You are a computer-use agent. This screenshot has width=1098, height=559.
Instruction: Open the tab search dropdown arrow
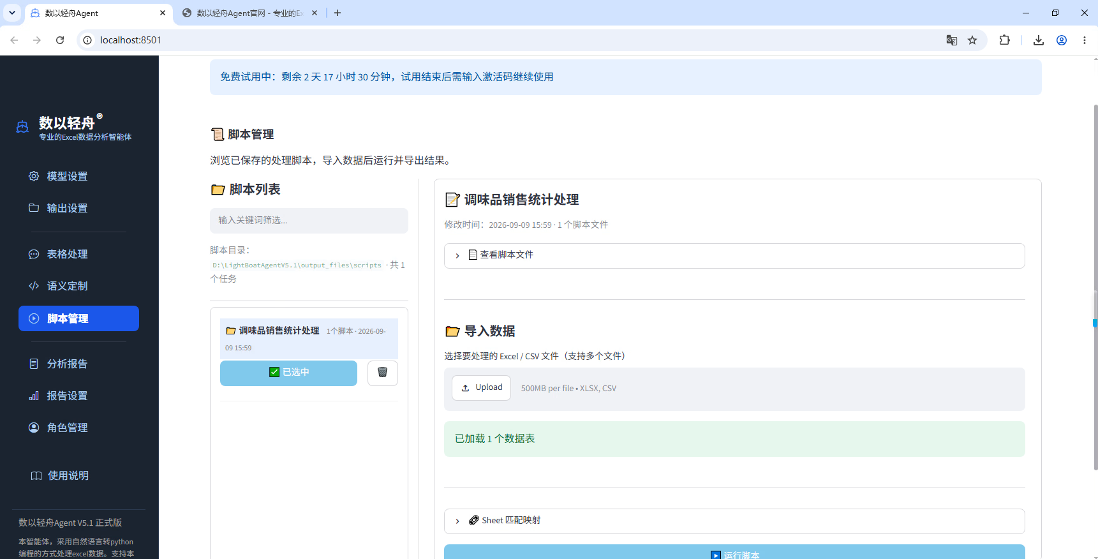pyautogui.click(x=12, y=13)
